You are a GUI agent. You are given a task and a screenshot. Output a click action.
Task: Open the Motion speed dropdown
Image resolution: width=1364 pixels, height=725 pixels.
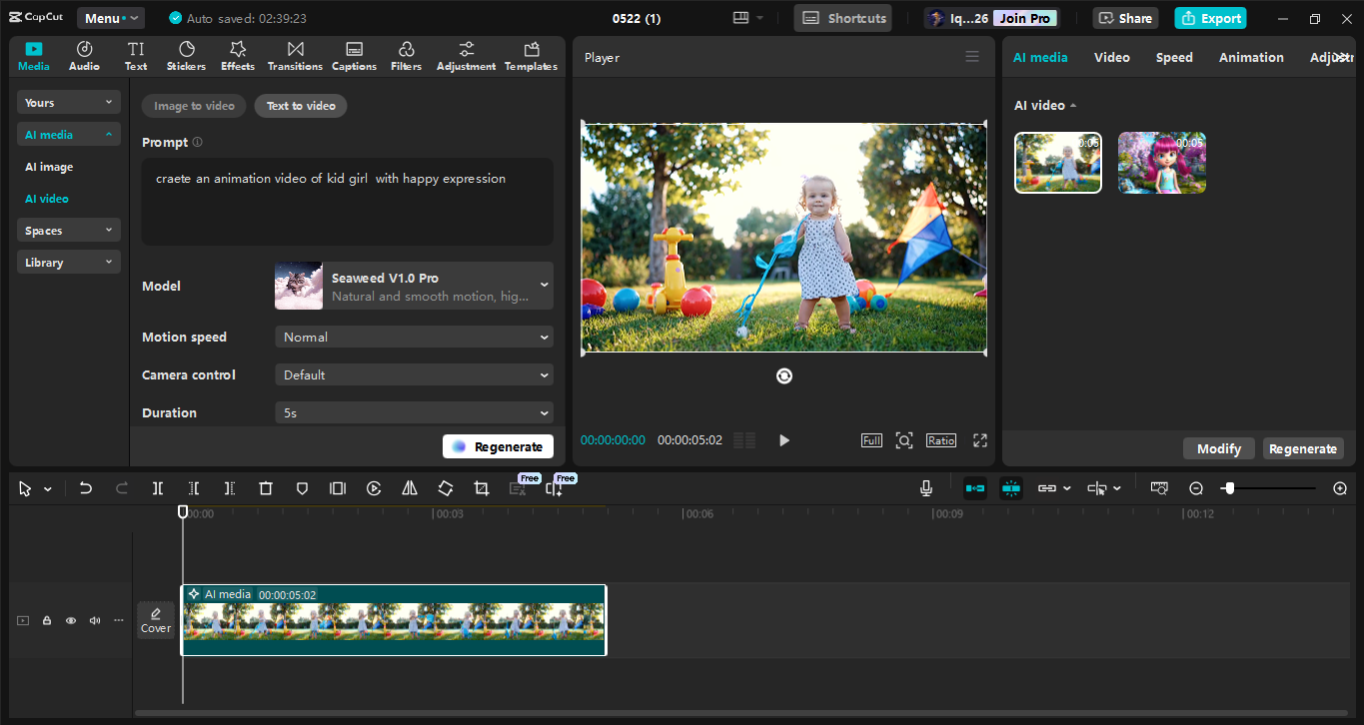coord(414,337)
